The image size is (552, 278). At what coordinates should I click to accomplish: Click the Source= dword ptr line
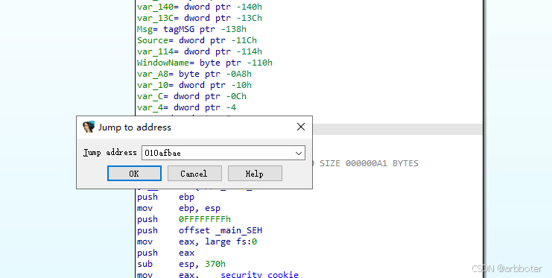[x=197, y=40]
